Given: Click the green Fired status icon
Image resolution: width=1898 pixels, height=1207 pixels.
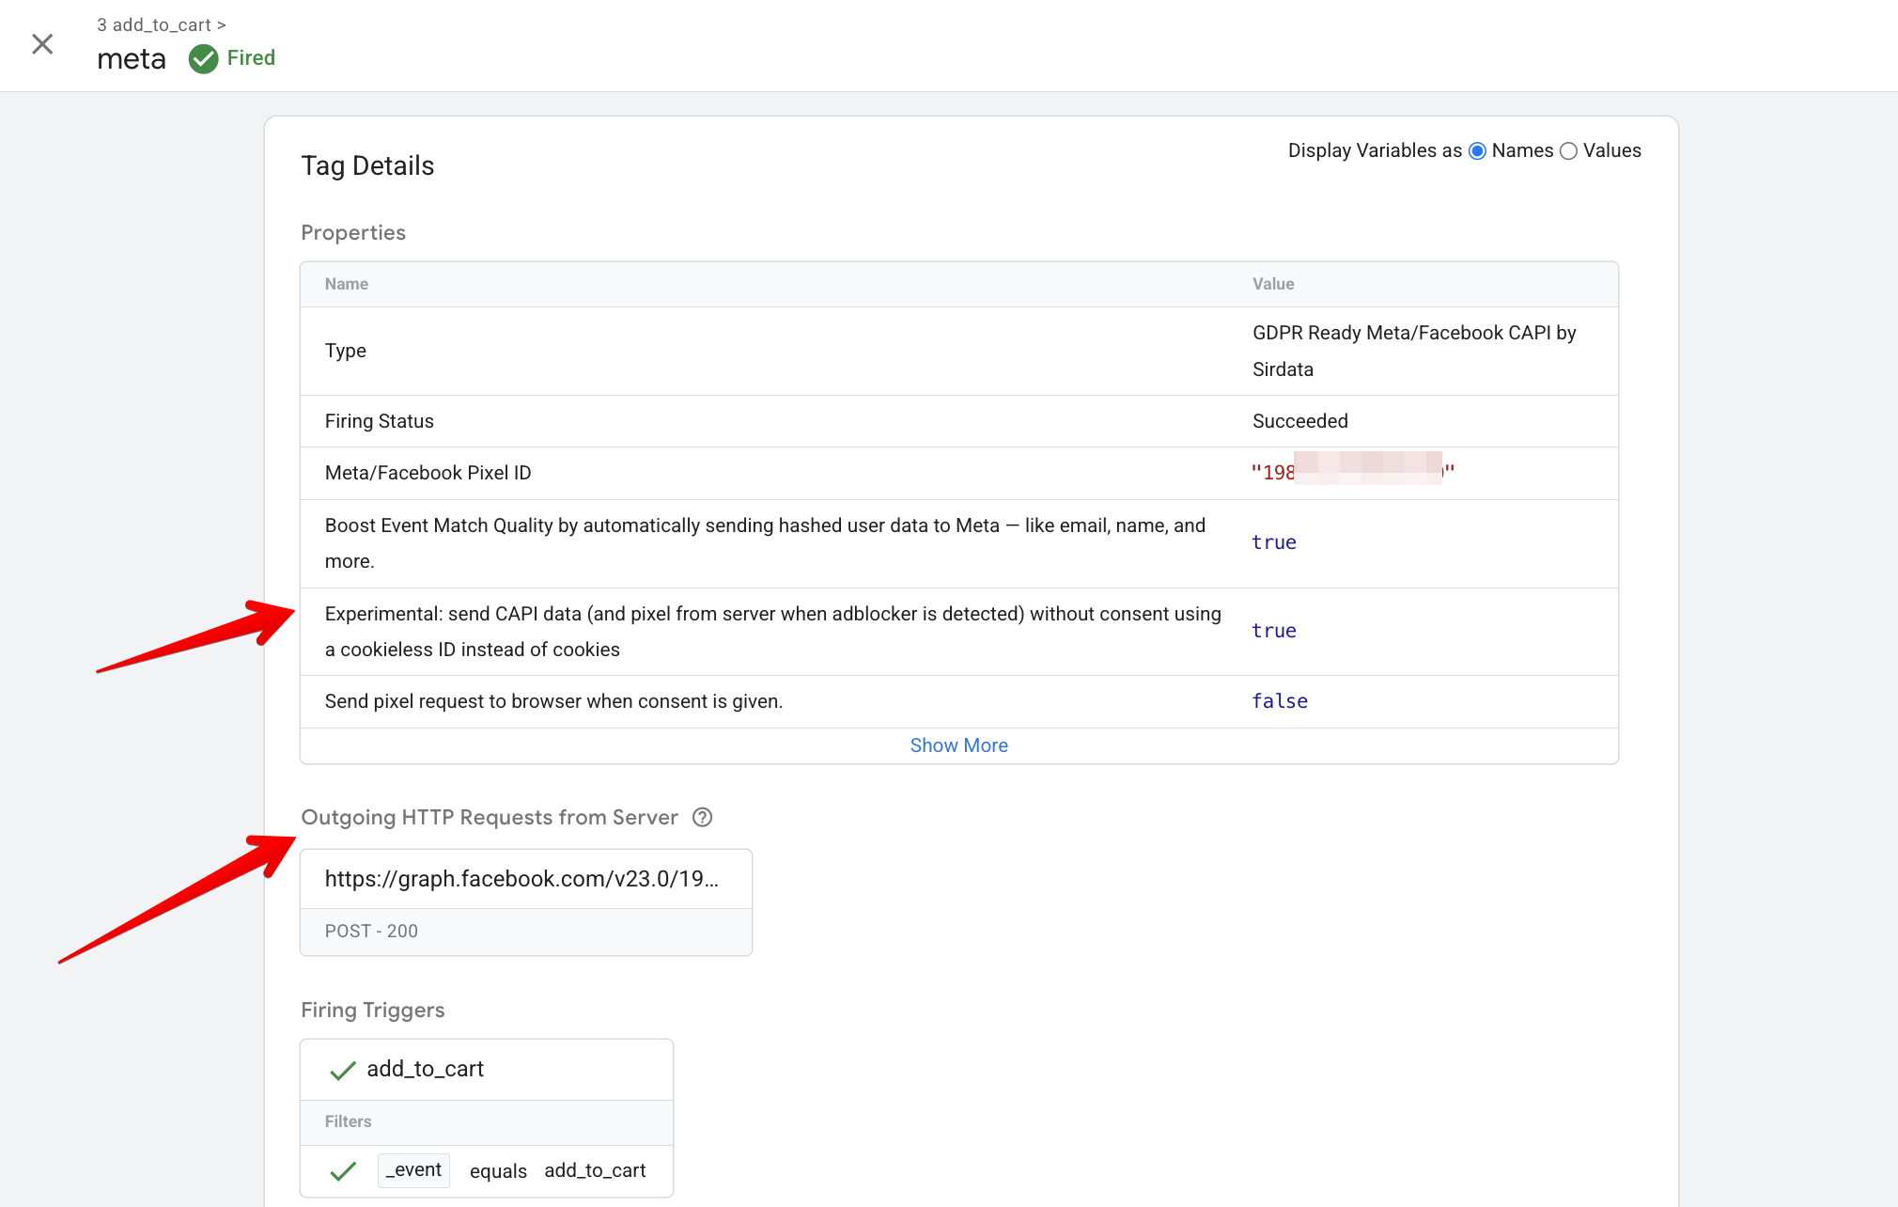Looking at the screenshot, I should [205, 58].
